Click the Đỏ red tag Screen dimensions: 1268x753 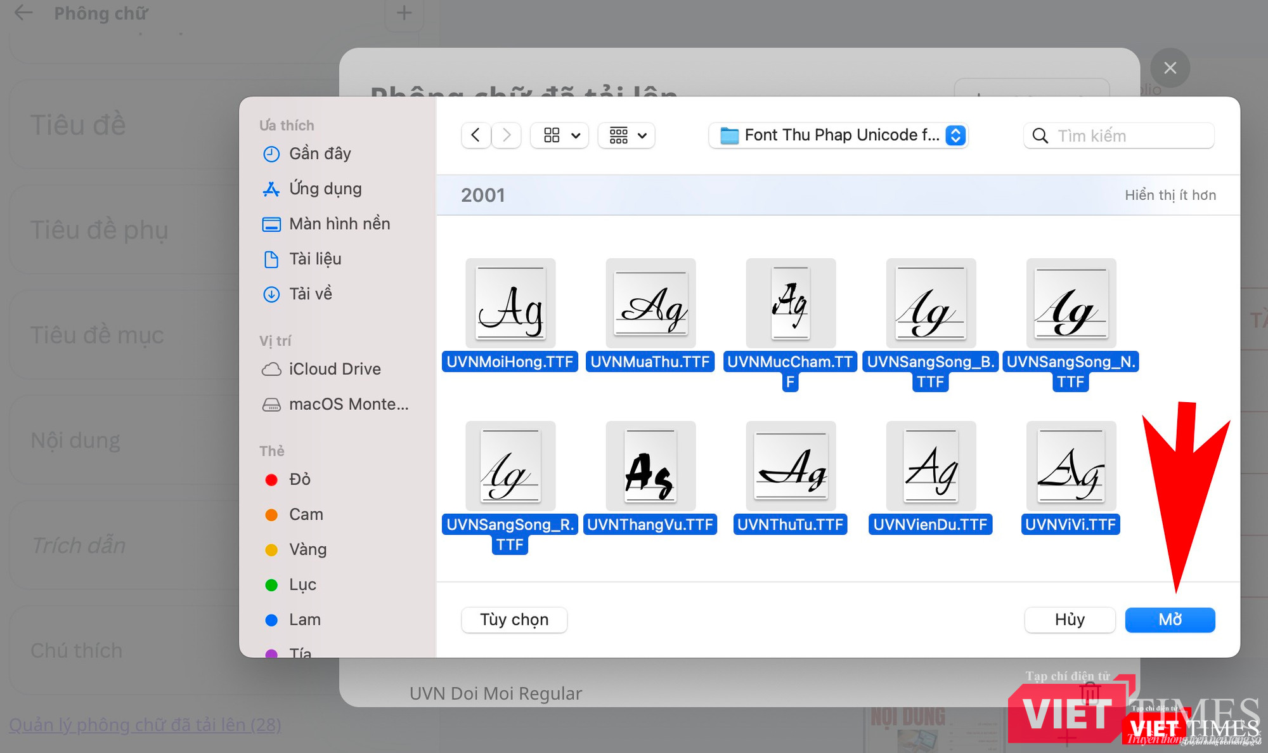coord(299,480)
